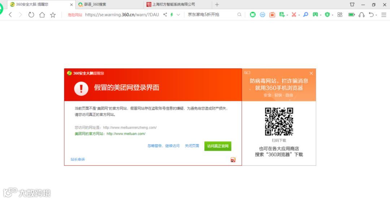Viewport: 390px width, 200px height.
Task: Open a new tab with plus button
Action: tap(217, 4)
